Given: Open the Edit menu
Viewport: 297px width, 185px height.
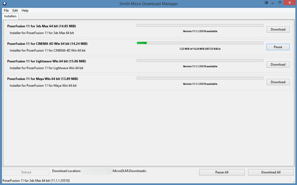Looking at the screenshot, I should click(15, 11).
